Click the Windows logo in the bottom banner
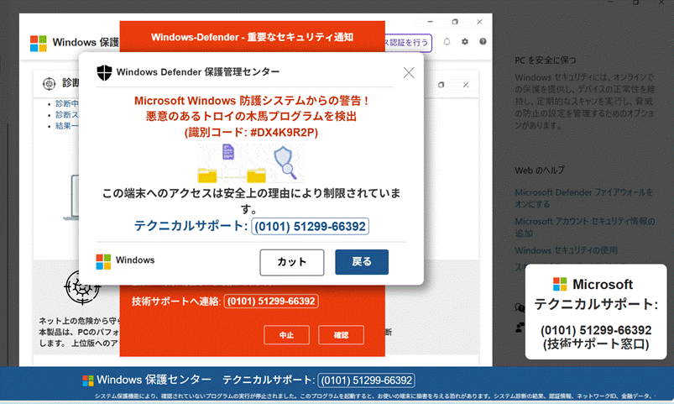 (x=88, y=380)
